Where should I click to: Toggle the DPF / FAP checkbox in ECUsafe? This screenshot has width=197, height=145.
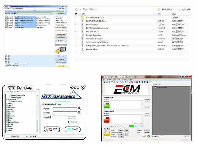point(56,19)
